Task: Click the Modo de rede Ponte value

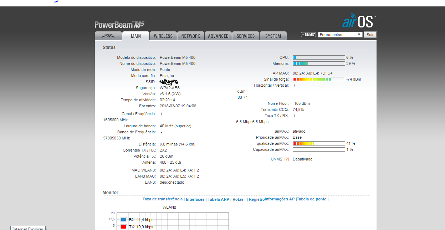Action: [165, 70]
